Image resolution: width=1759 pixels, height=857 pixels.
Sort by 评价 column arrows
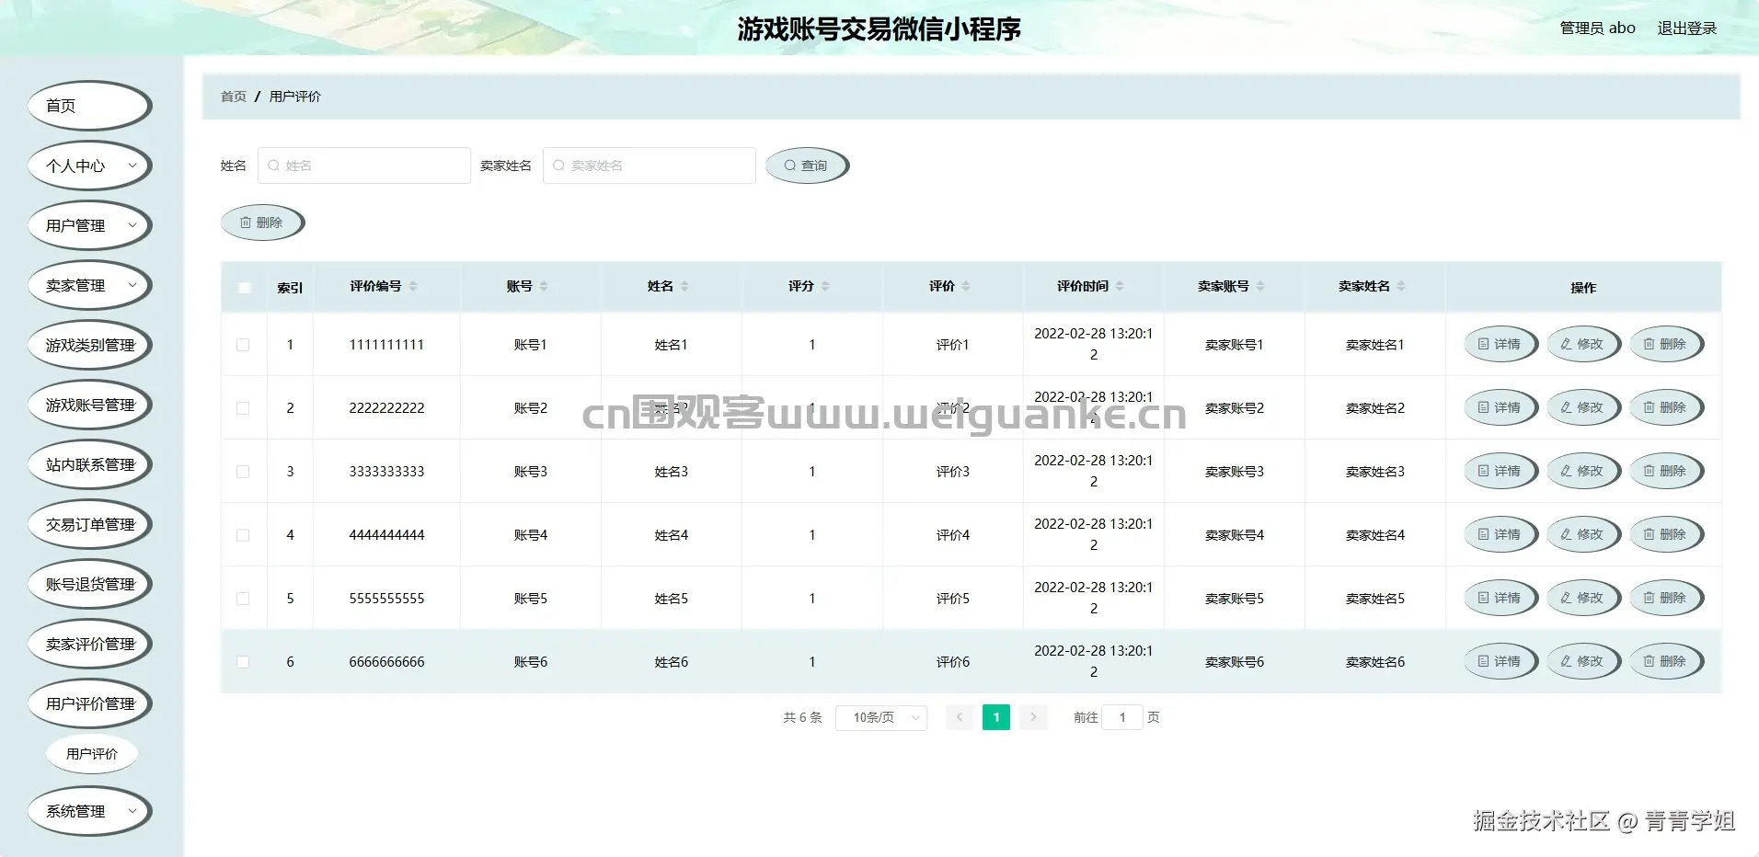966,286
